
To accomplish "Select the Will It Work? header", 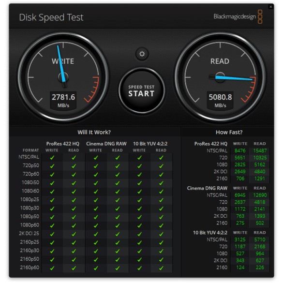I will point(94,132).
